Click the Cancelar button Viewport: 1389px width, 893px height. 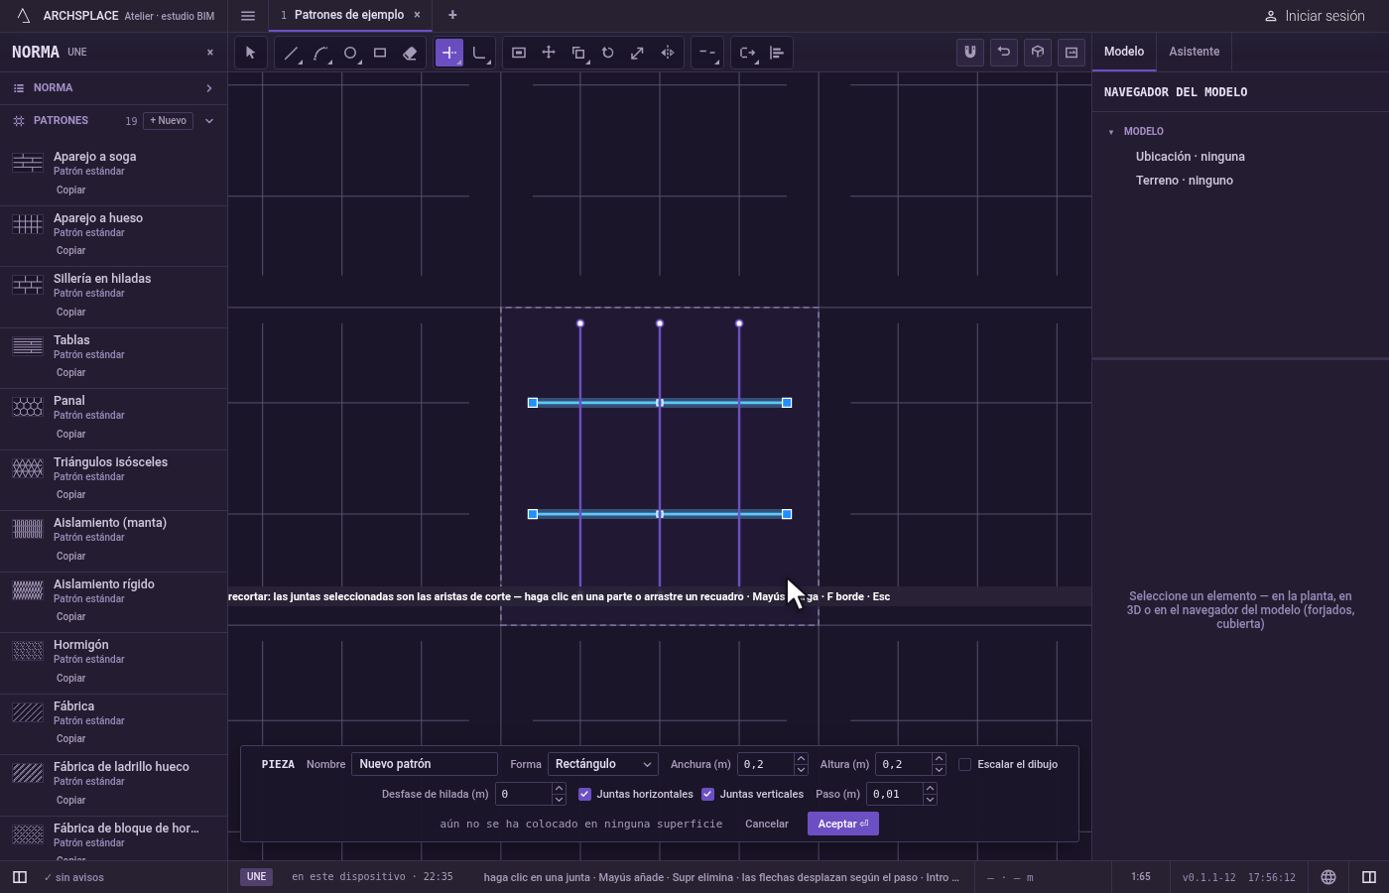click(767, 824)
